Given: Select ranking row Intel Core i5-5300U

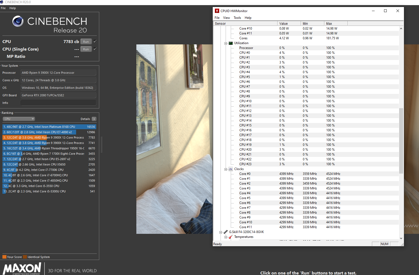Looking at the screenshot, I should coord(49,191).
